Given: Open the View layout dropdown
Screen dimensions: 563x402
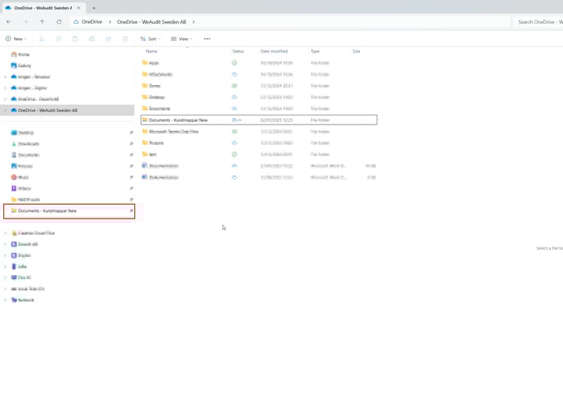Looking at the screenshot, I should click(182, 38).
